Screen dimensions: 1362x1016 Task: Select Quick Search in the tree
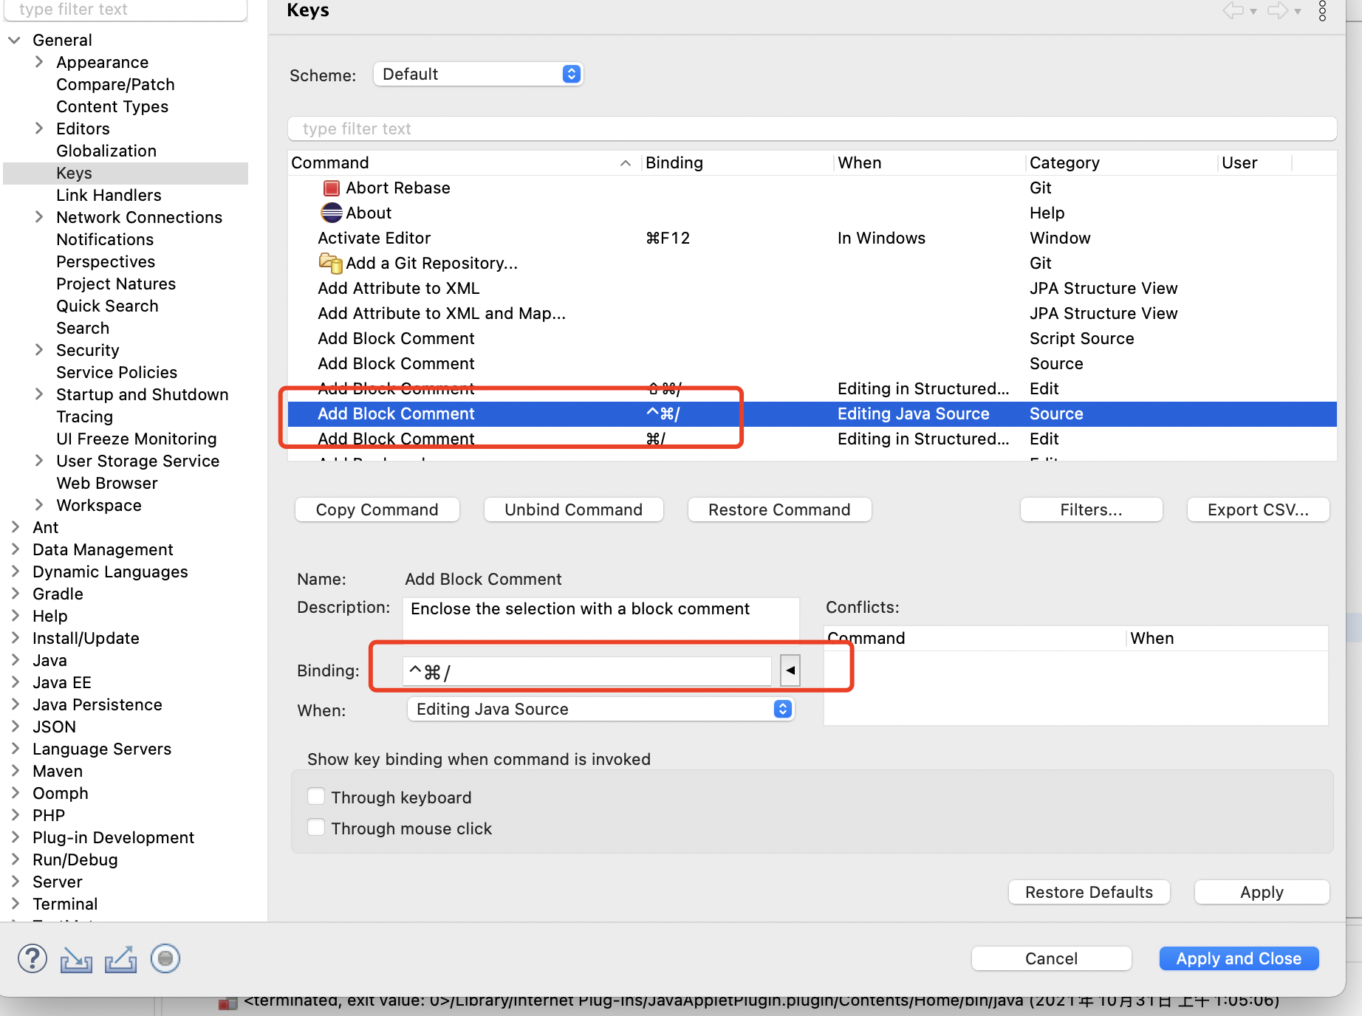click(x=108, y=306)
